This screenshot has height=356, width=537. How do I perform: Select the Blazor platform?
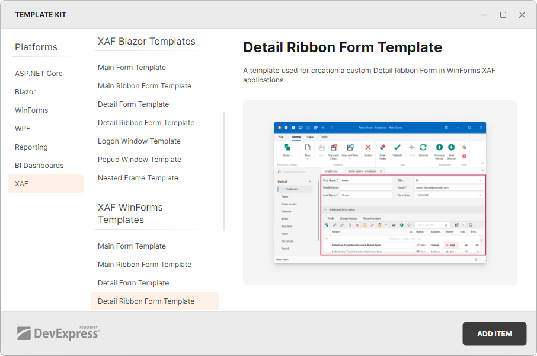click(25, 91)
